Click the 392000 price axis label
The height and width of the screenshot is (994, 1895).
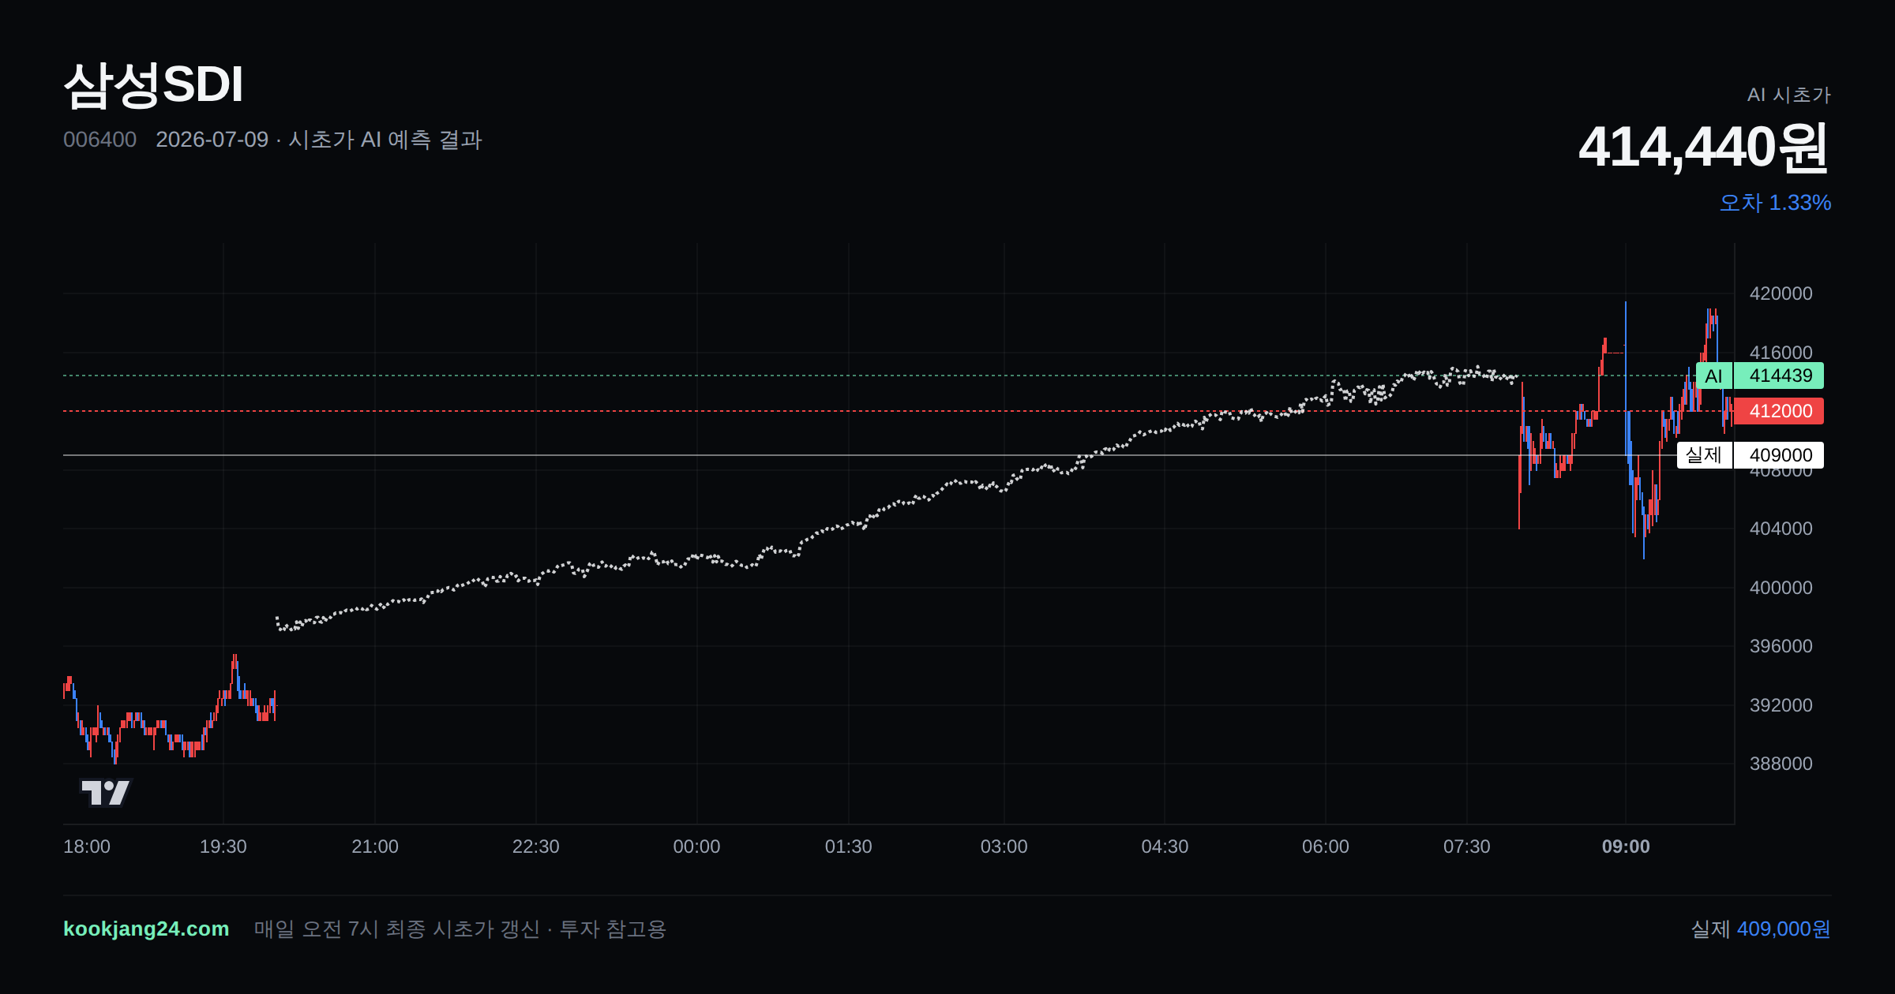(1781, 705)
